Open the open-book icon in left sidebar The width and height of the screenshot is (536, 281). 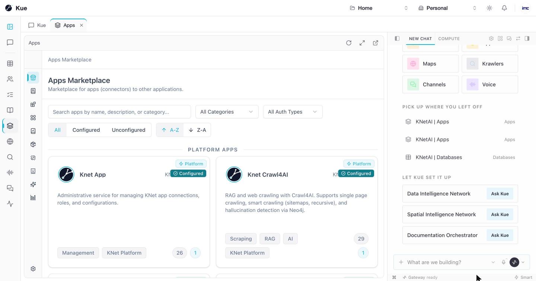(x=10, y=110)
